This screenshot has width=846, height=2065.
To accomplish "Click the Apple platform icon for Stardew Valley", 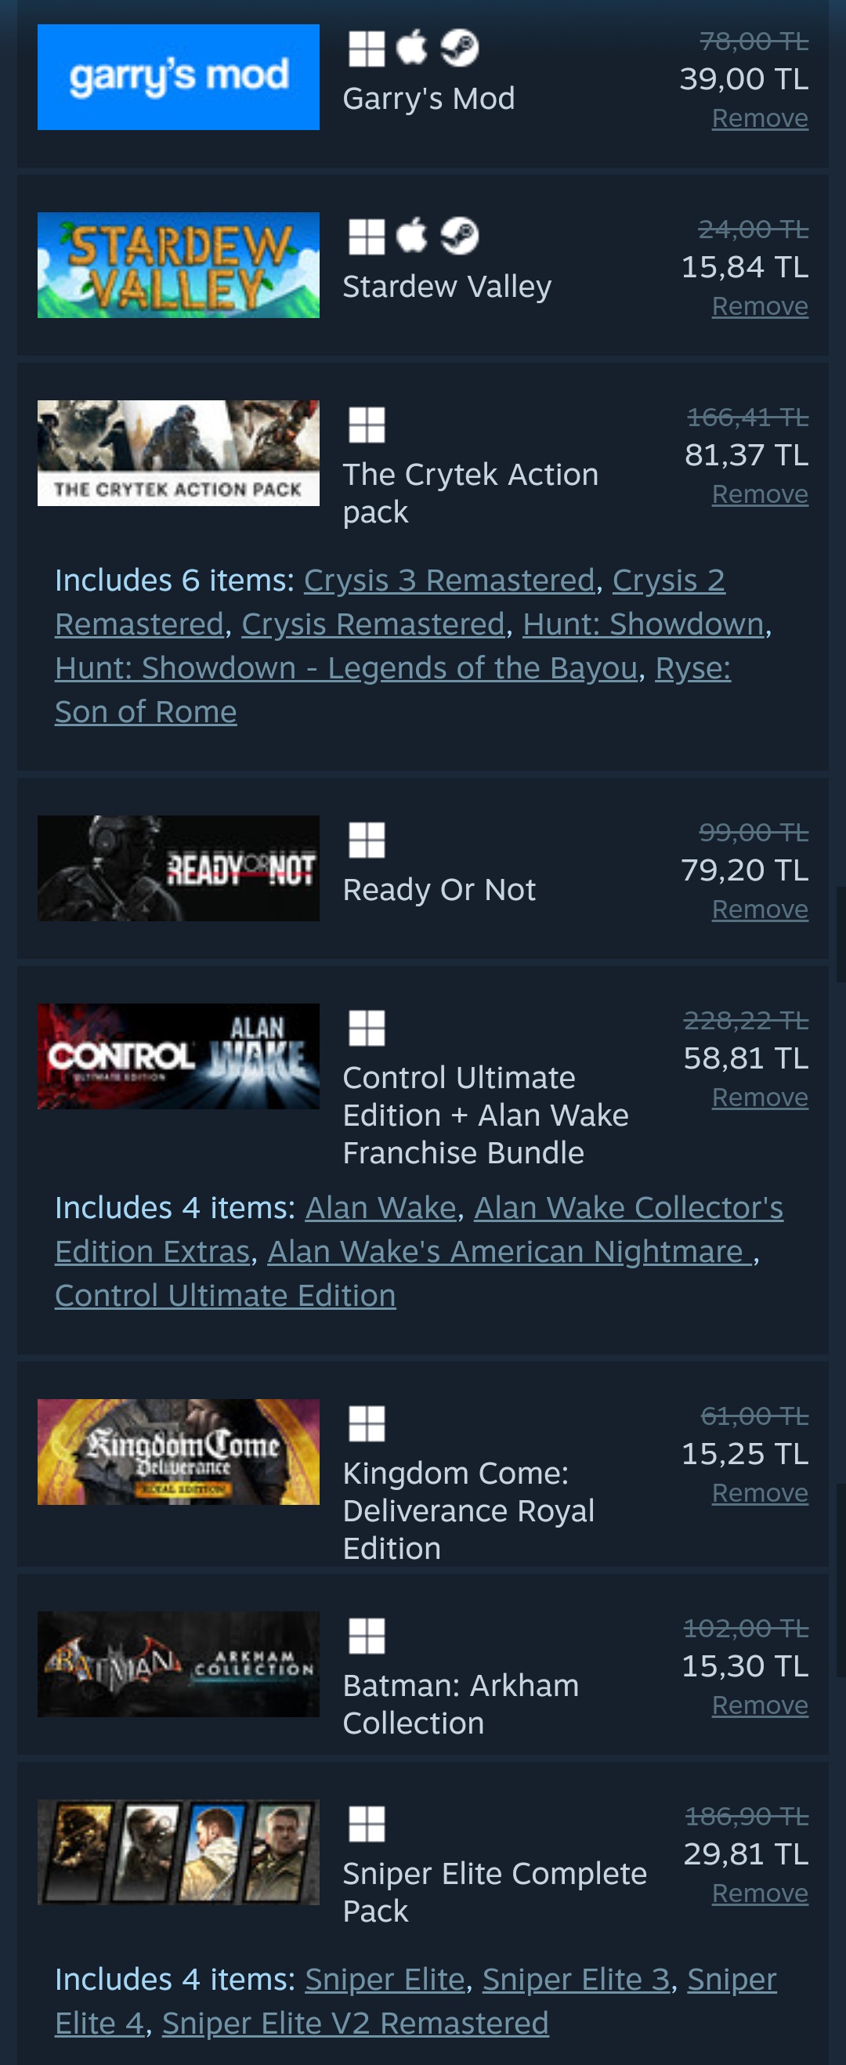I will [x=412, y=236].
